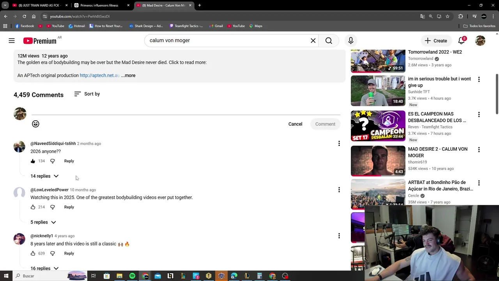Open the notifications bell
499x281 pixels.
pos(462,41)
